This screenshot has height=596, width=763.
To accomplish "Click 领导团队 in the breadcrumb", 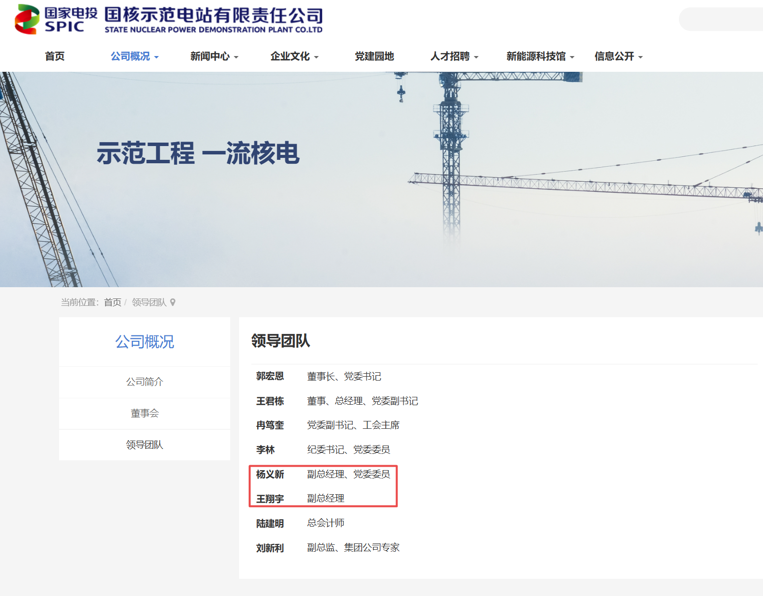I will click(x=149, y=302).
